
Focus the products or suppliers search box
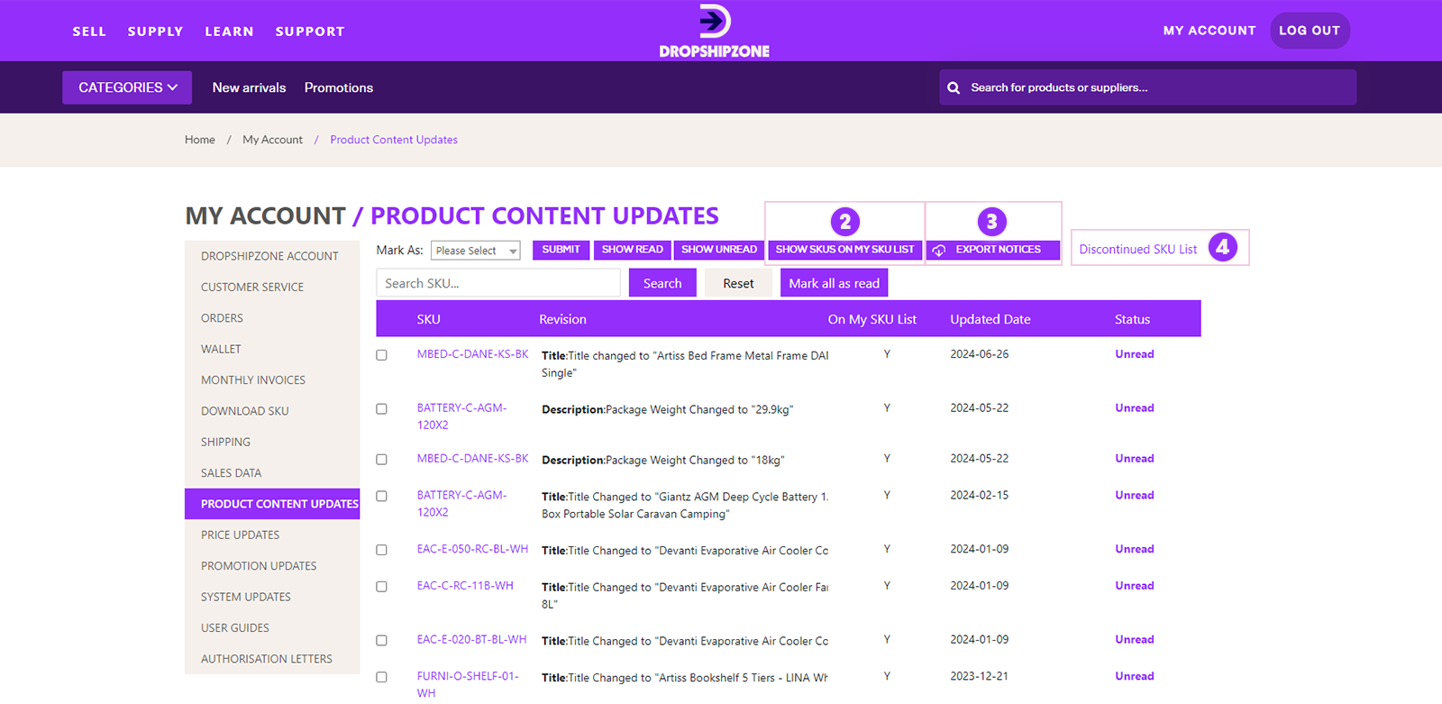(x=1147, y=87)
